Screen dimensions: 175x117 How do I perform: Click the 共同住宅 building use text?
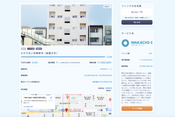pos(108,88)
